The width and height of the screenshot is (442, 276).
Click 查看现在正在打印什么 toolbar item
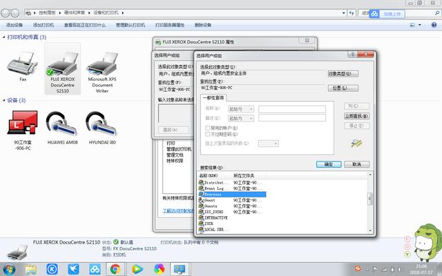[x=85, y=25]
